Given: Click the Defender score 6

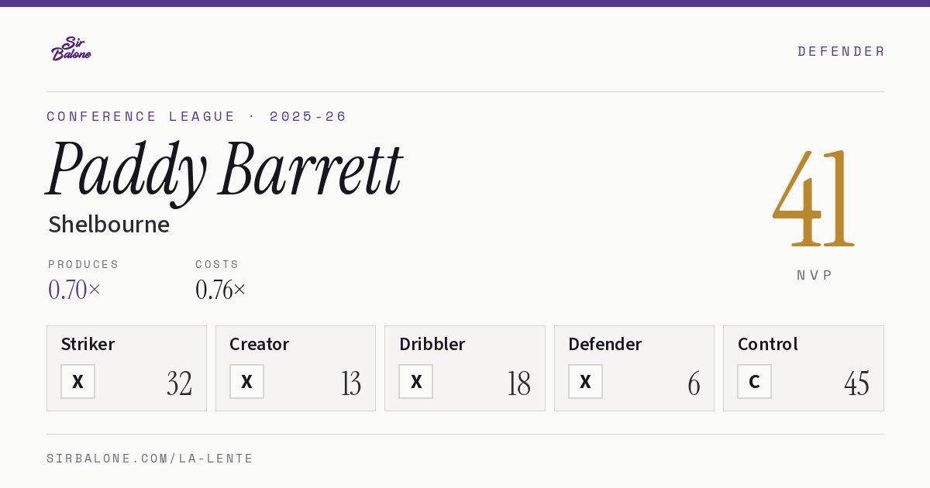Looking at the screenshot, I should pos(694,383).
